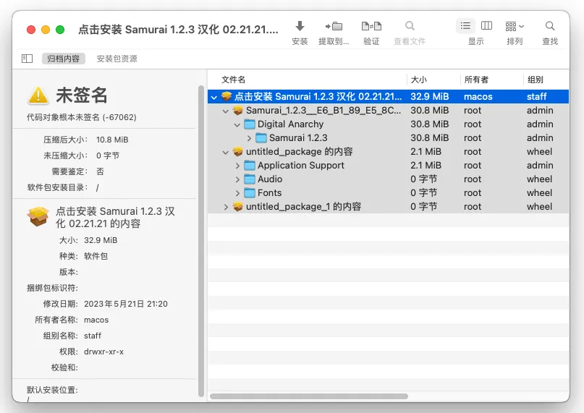This screenshot has height=413, width=584.
Task: Expand the Samurai 1.2.3 folder
Action: click(249, 138)
